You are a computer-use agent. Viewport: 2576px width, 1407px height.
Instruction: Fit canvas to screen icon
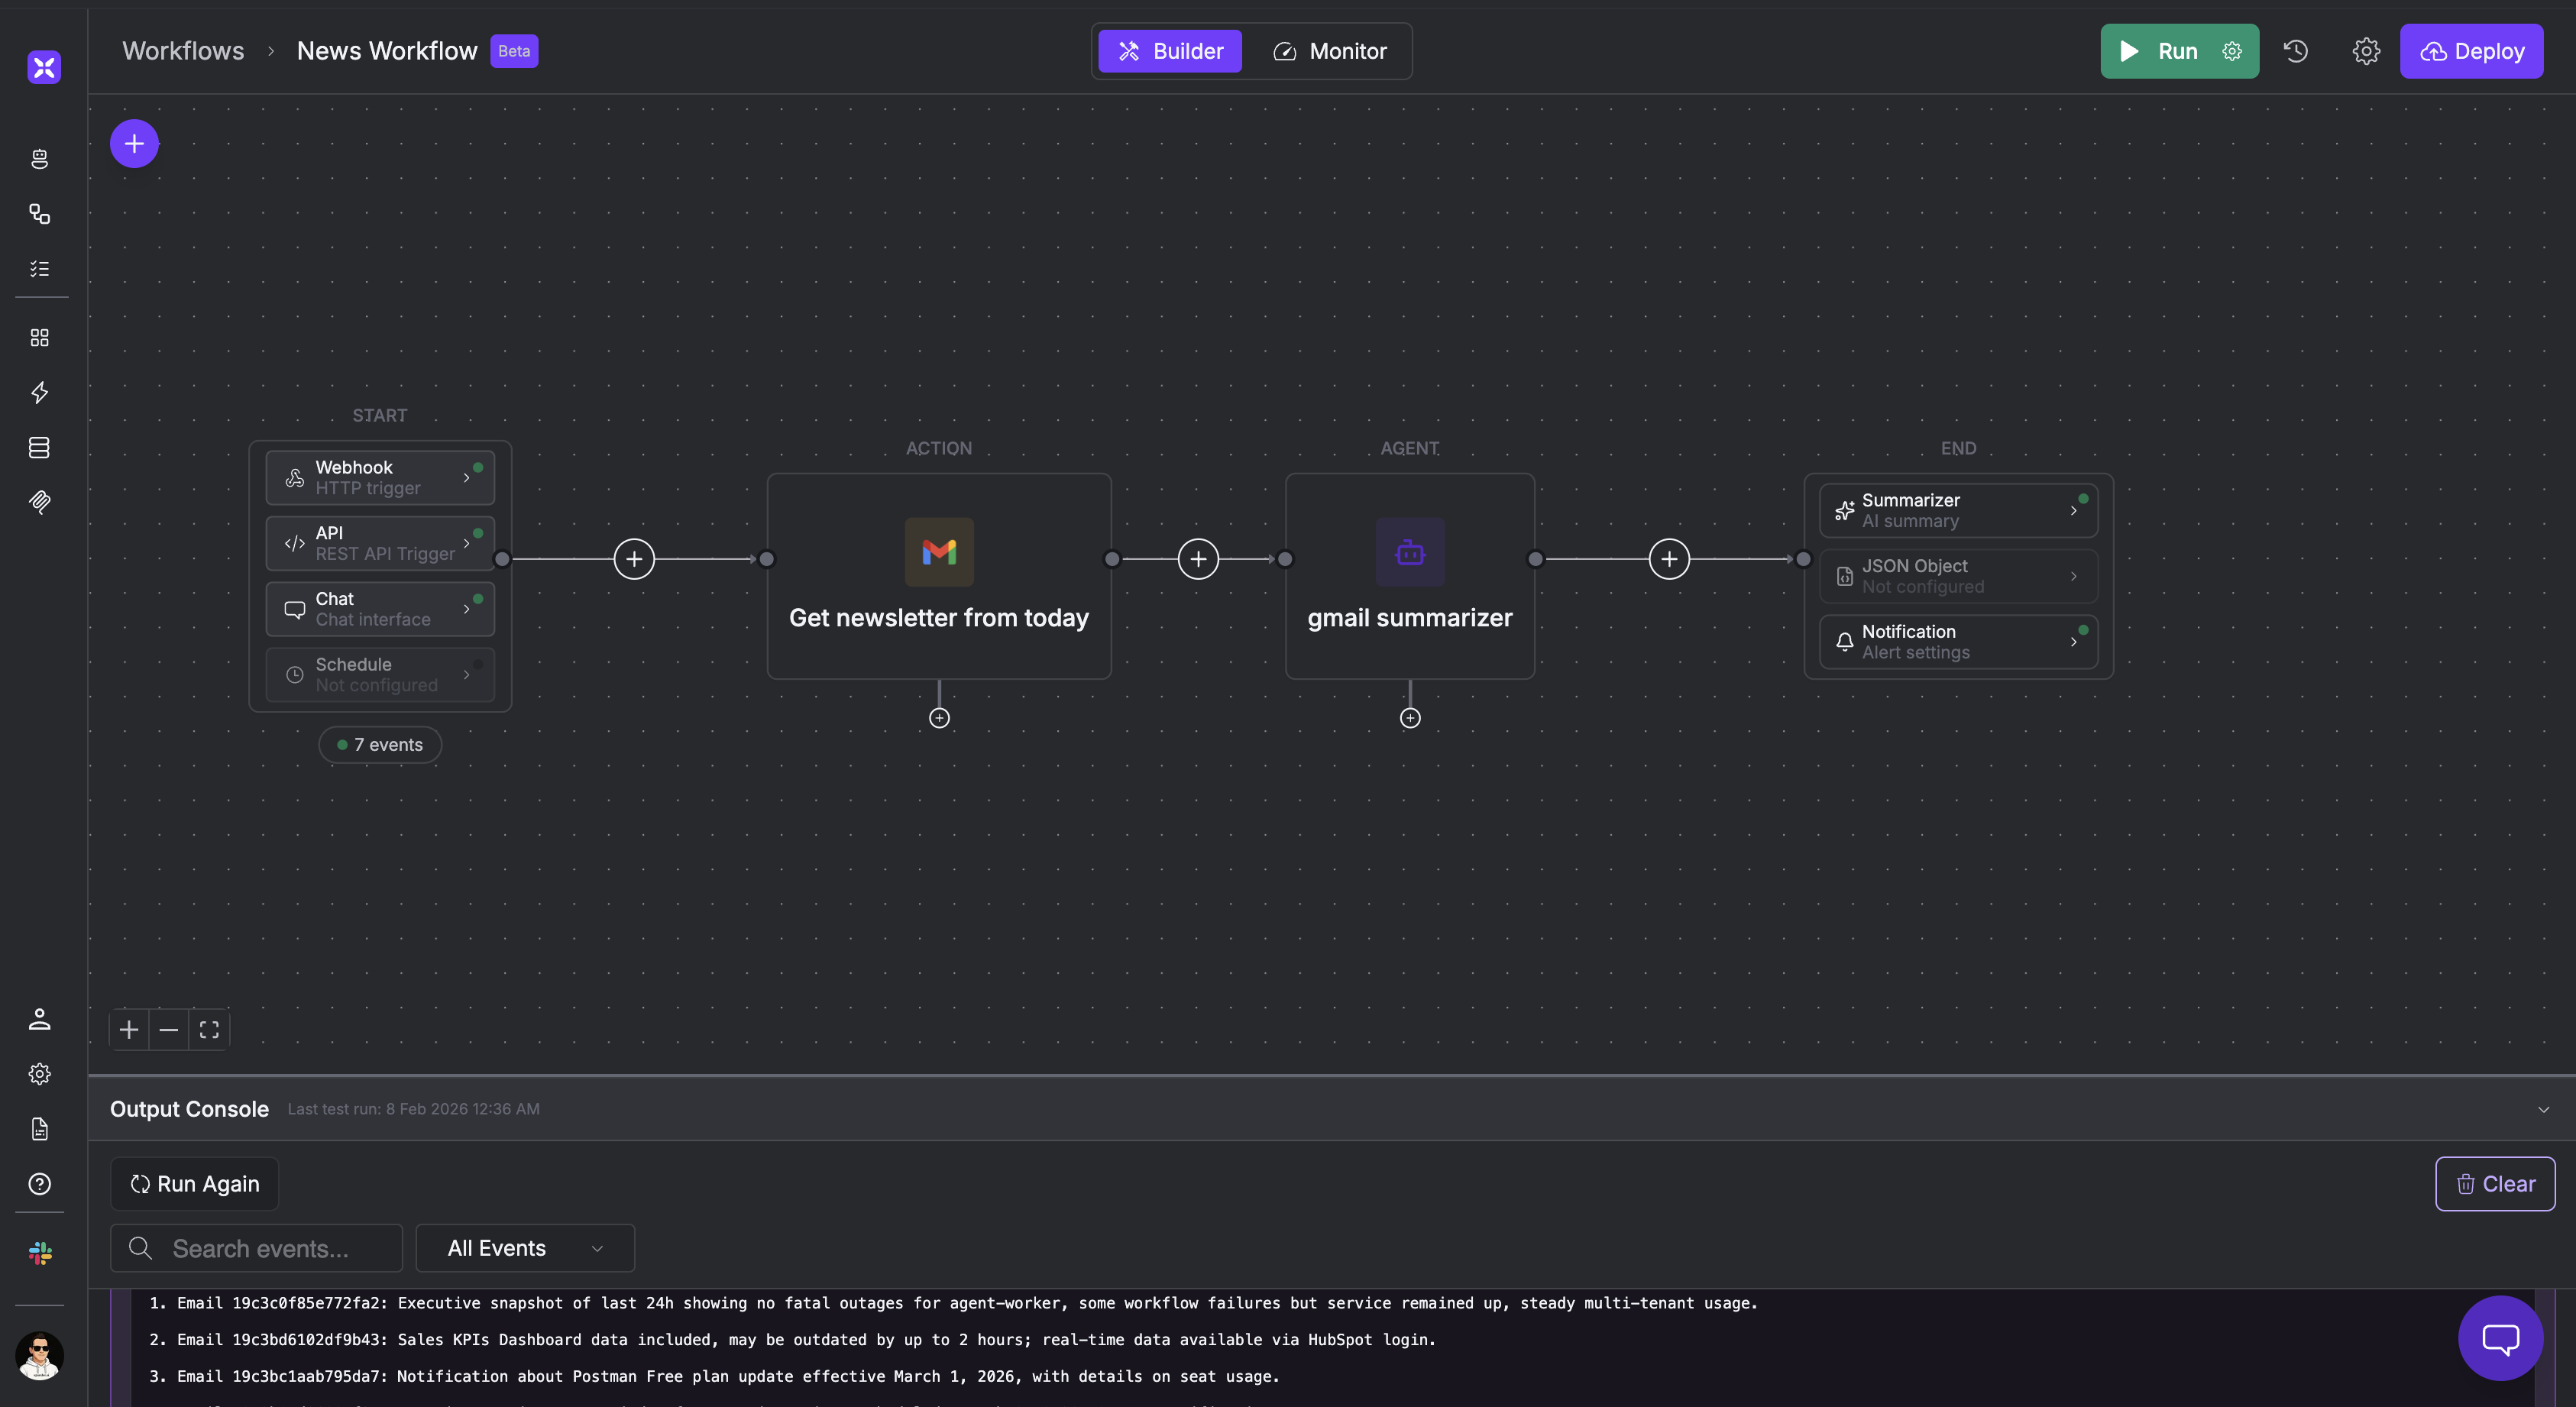(209, 1030)
